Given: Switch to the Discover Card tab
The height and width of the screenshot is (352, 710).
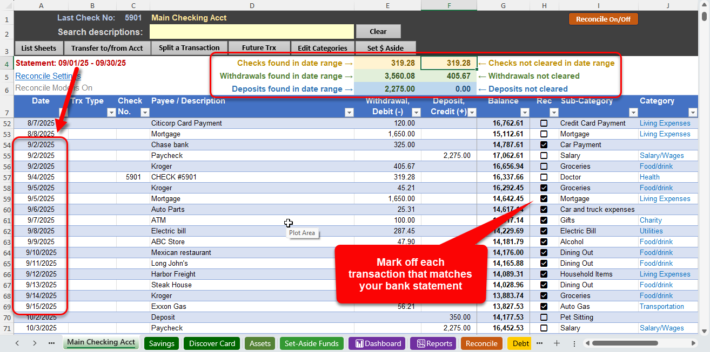Looking at the screenshot, I should point(211,343).
